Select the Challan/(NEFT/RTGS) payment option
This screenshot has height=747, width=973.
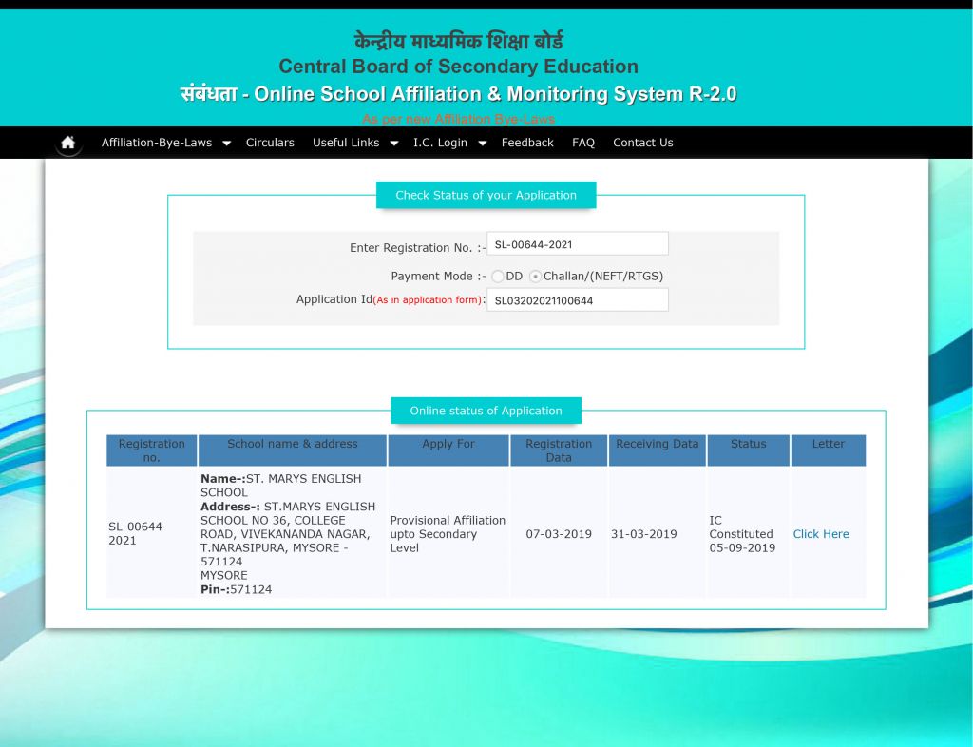534,276
